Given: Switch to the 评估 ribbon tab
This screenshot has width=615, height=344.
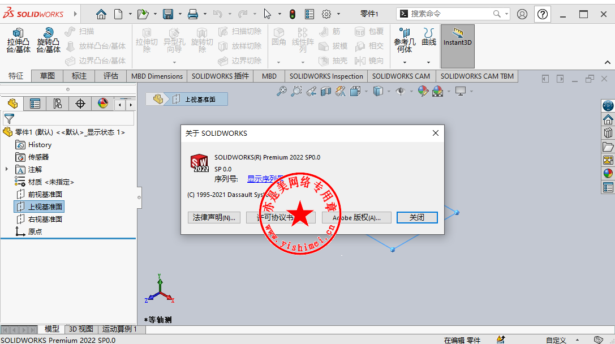Looking at the screenshot, I should (110, 76).
